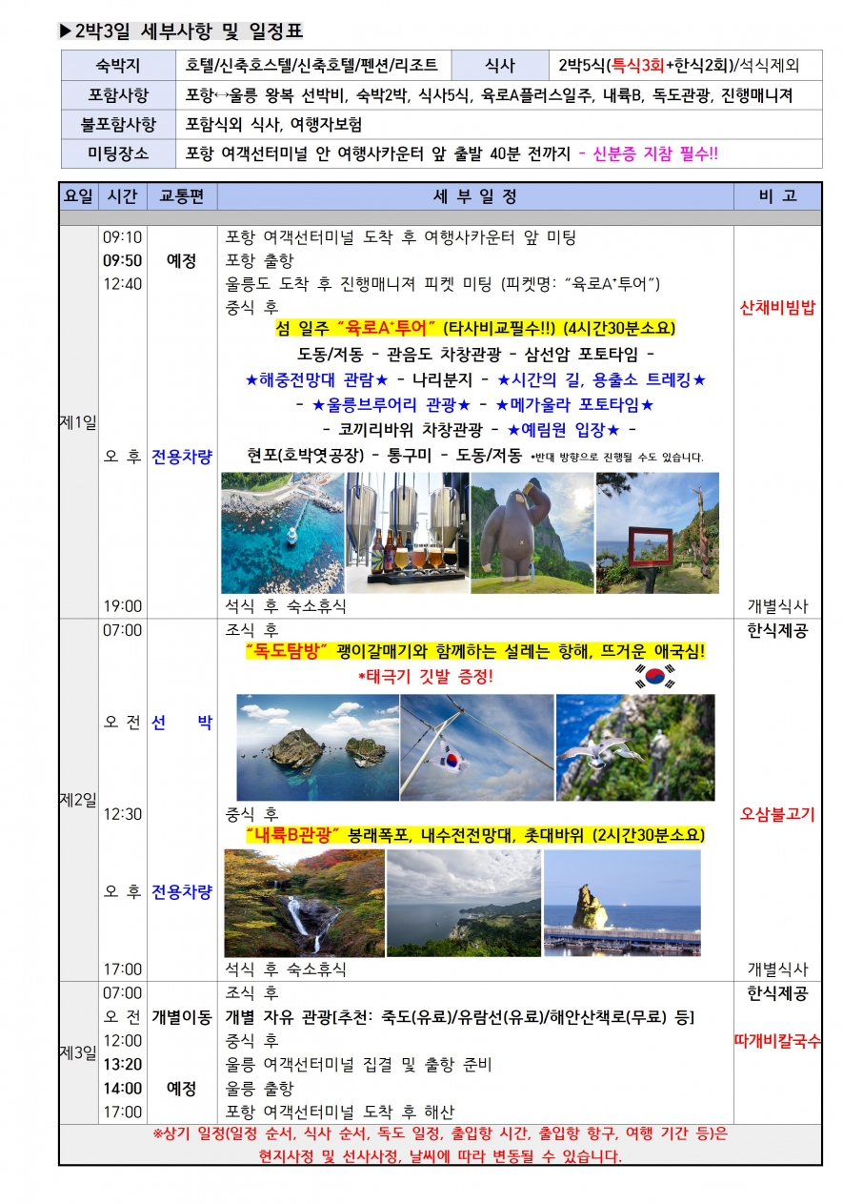Open the seagull in flight photo
This screenshot has height=1204, width=843.
pyautogui.click(x=634, y=746)
